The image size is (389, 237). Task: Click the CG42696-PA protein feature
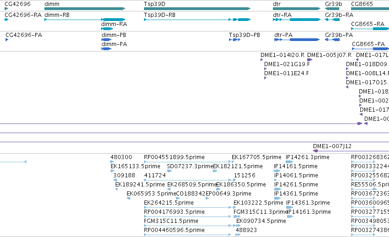pos(7,40)
